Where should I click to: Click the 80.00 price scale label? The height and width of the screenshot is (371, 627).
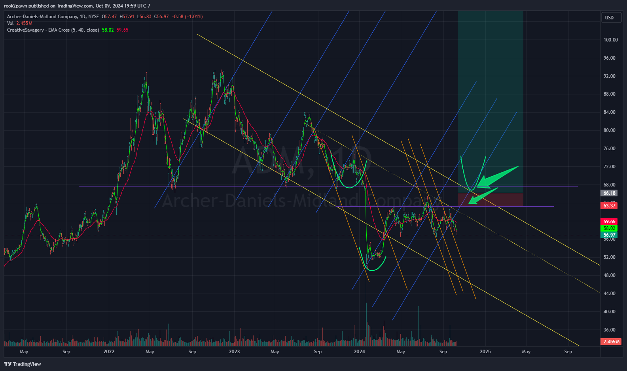click(609, 130)
